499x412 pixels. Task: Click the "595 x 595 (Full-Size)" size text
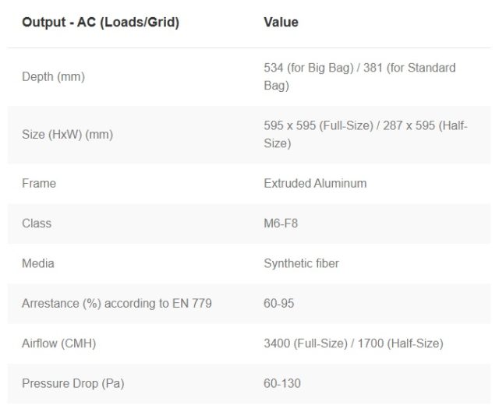(x=320, y=125)
